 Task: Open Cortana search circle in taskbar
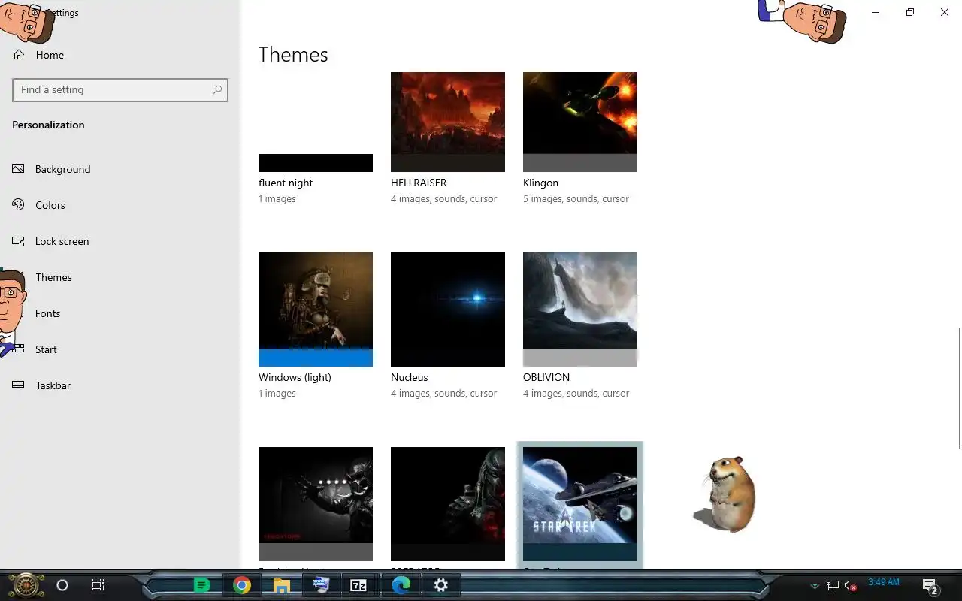[x=62, y=585]
